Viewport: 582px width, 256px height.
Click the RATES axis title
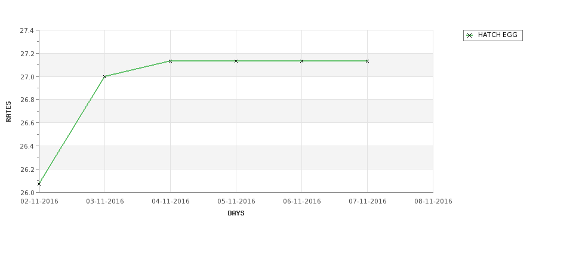[8, 112]
